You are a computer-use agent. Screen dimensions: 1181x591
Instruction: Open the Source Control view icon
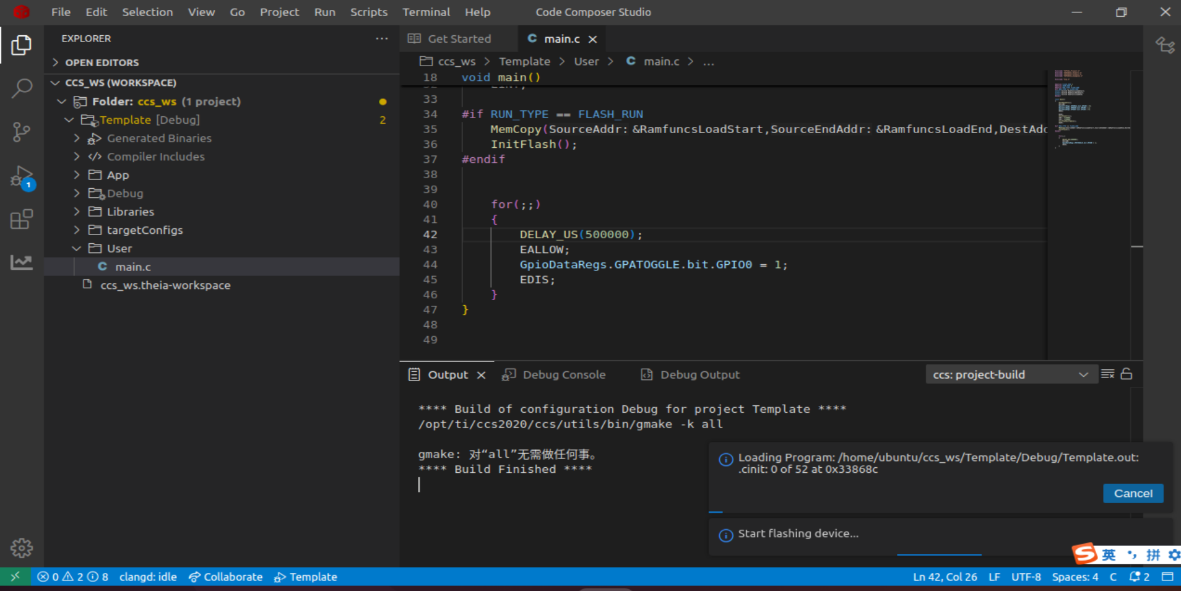click(22, 132)
